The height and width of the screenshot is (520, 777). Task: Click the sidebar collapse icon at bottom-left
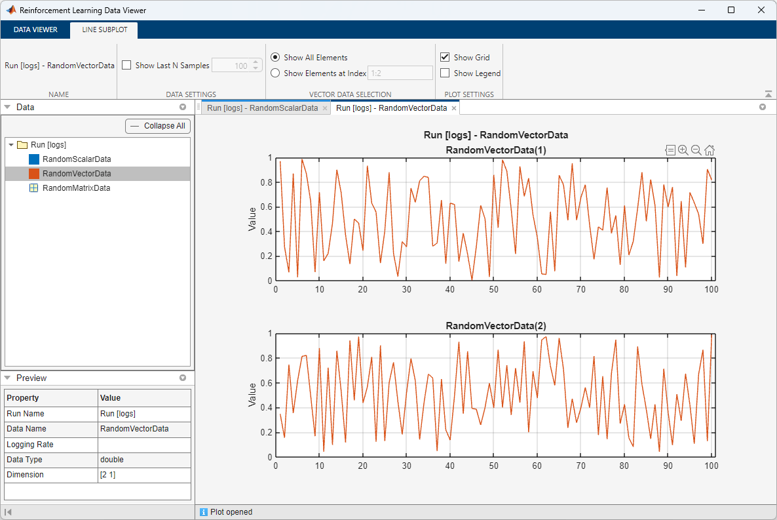pos(9,512)
